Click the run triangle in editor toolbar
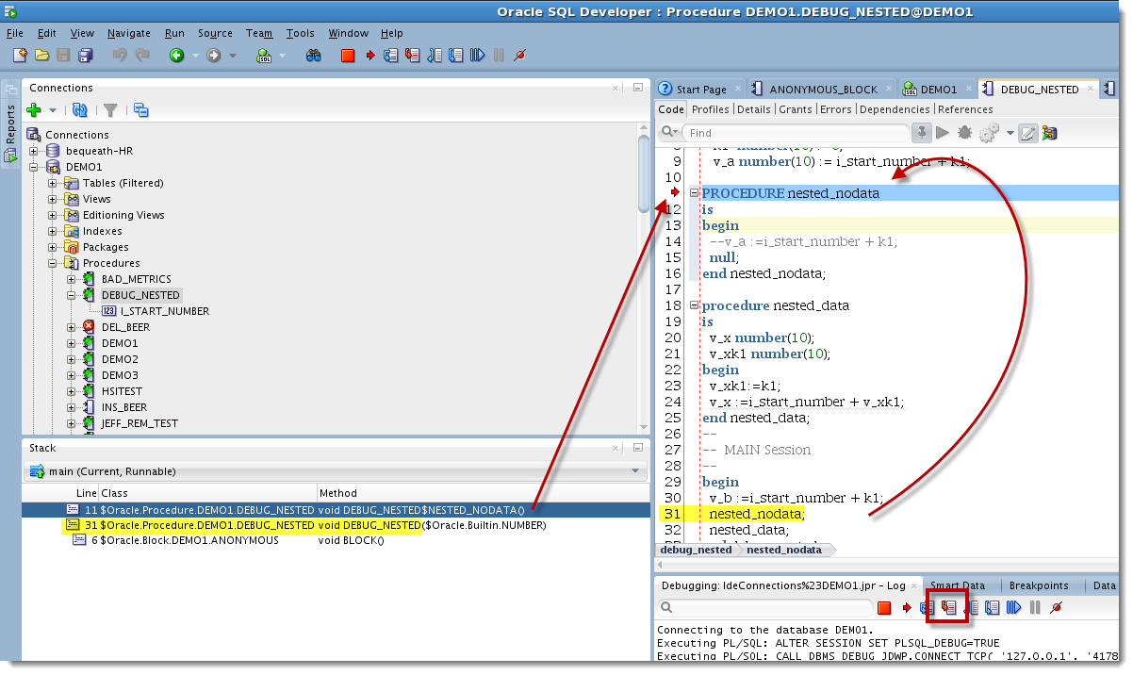The image size is (1133, 675). click(x=942, y=133)
